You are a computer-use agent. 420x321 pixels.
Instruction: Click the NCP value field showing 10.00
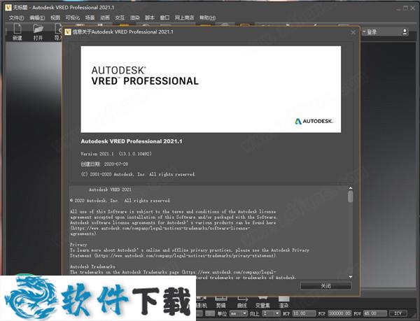point(304,313)
